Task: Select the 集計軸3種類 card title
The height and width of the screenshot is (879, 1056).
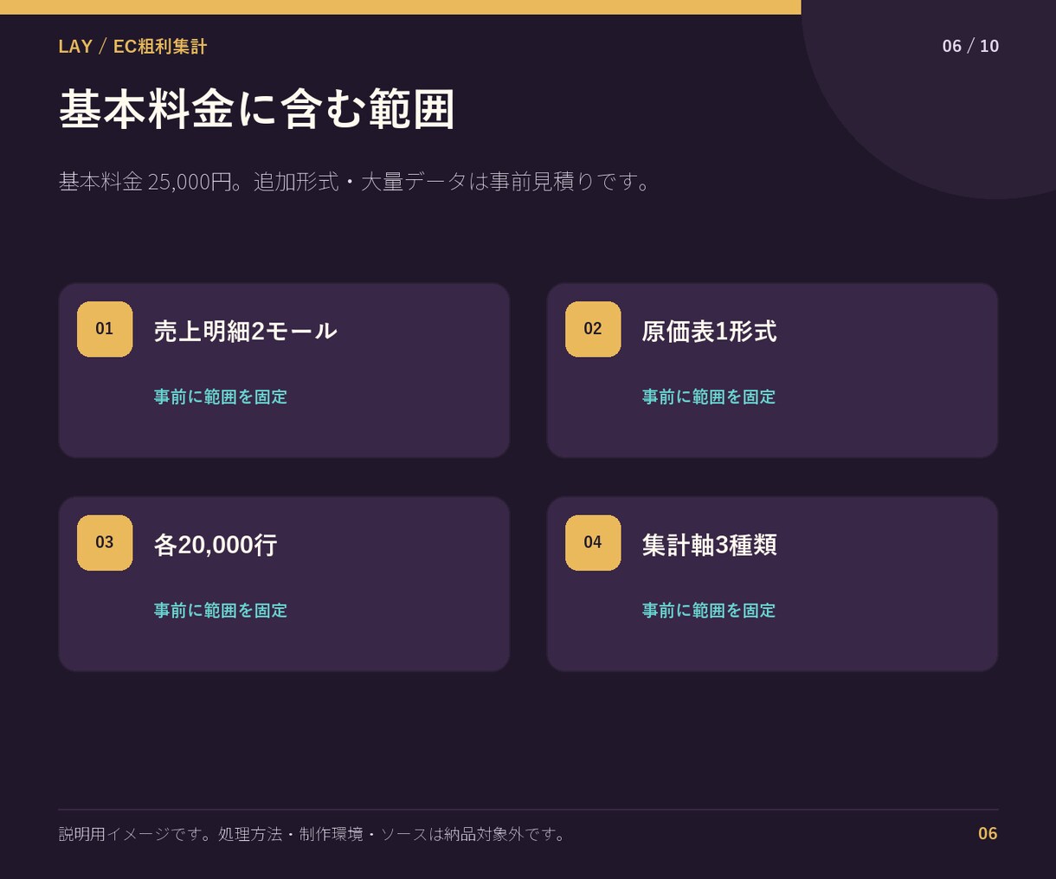Action: 709,545
